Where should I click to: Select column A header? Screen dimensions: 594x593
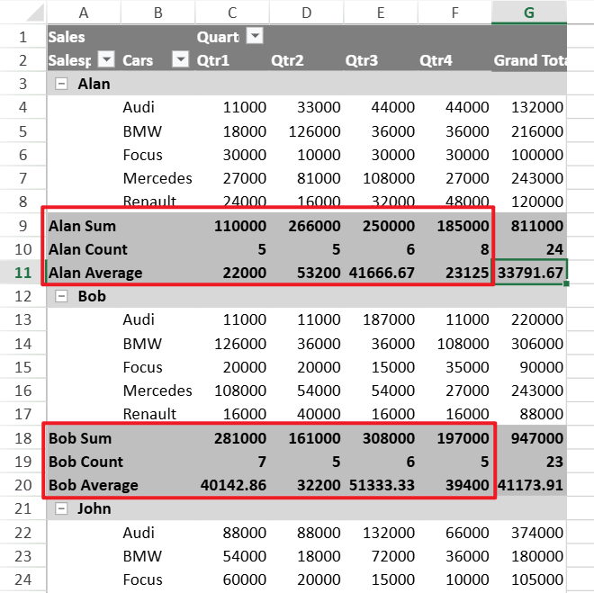point(84,13)
